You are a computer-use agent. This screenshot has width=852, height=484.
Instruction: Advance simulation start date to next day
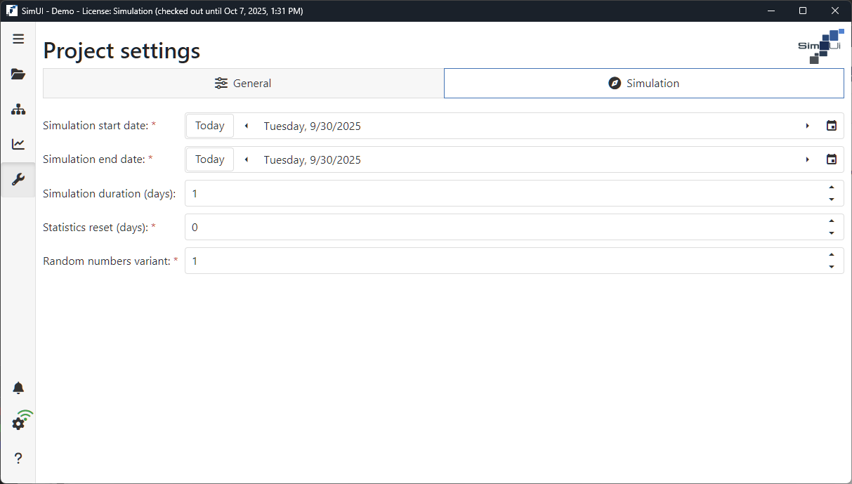[807, 126]
